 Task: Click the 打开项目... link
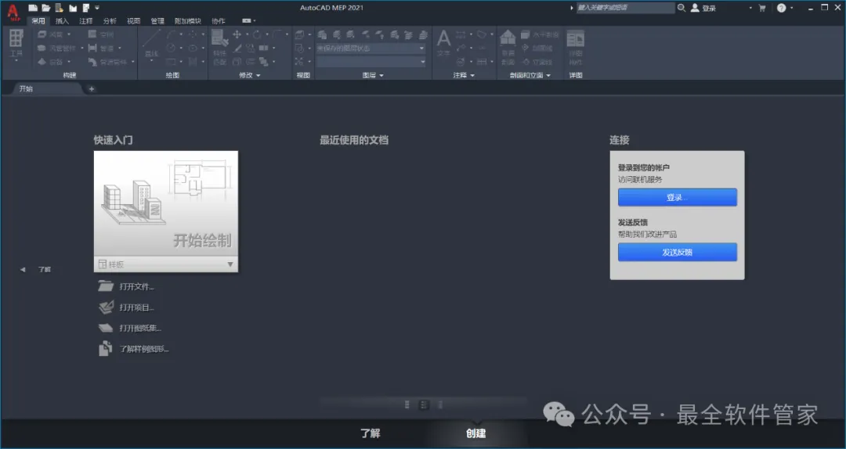coord(136,307)
